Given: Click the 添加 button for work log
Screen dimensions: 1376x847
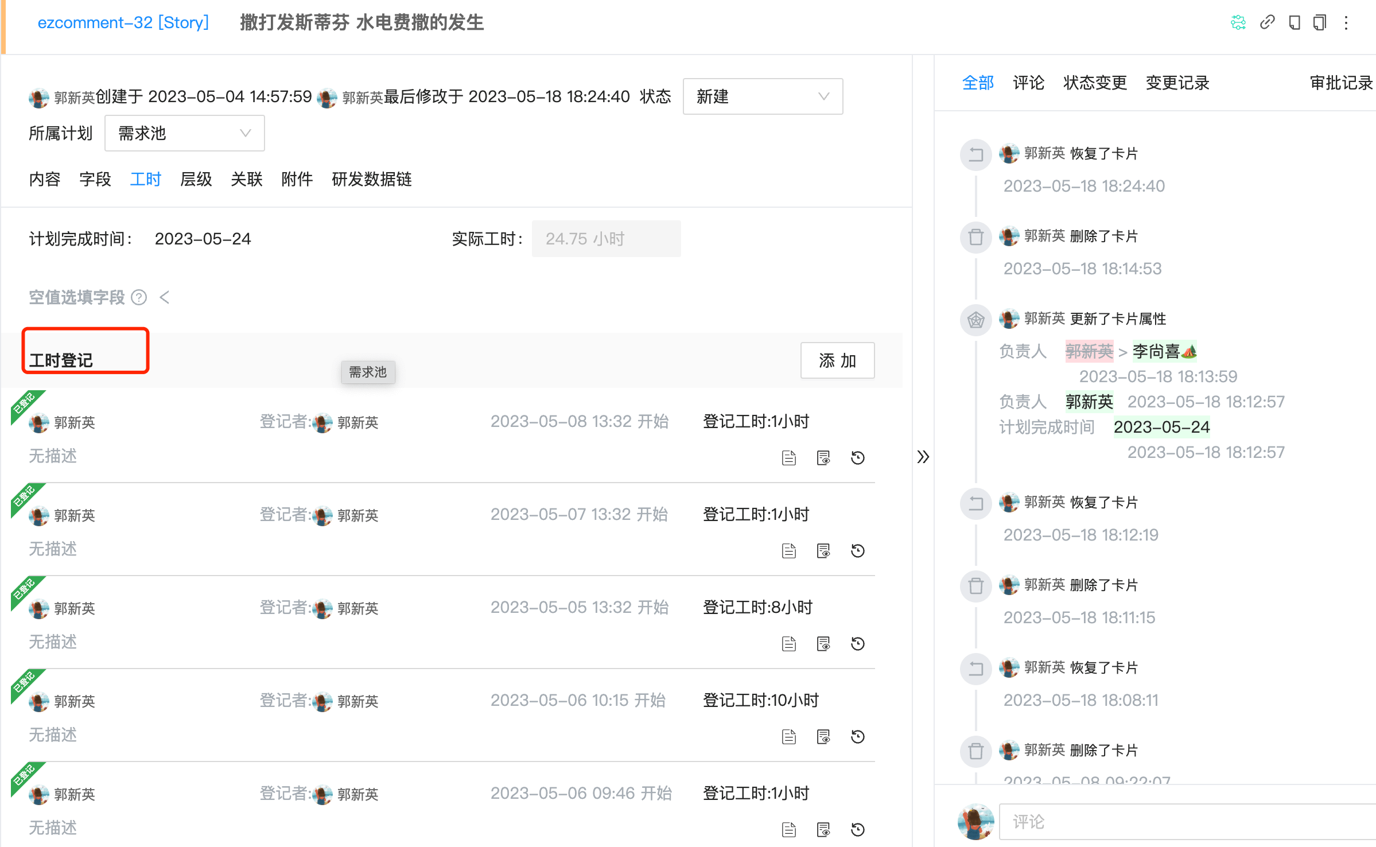Looking at the screenshot, I should [837, 360].
